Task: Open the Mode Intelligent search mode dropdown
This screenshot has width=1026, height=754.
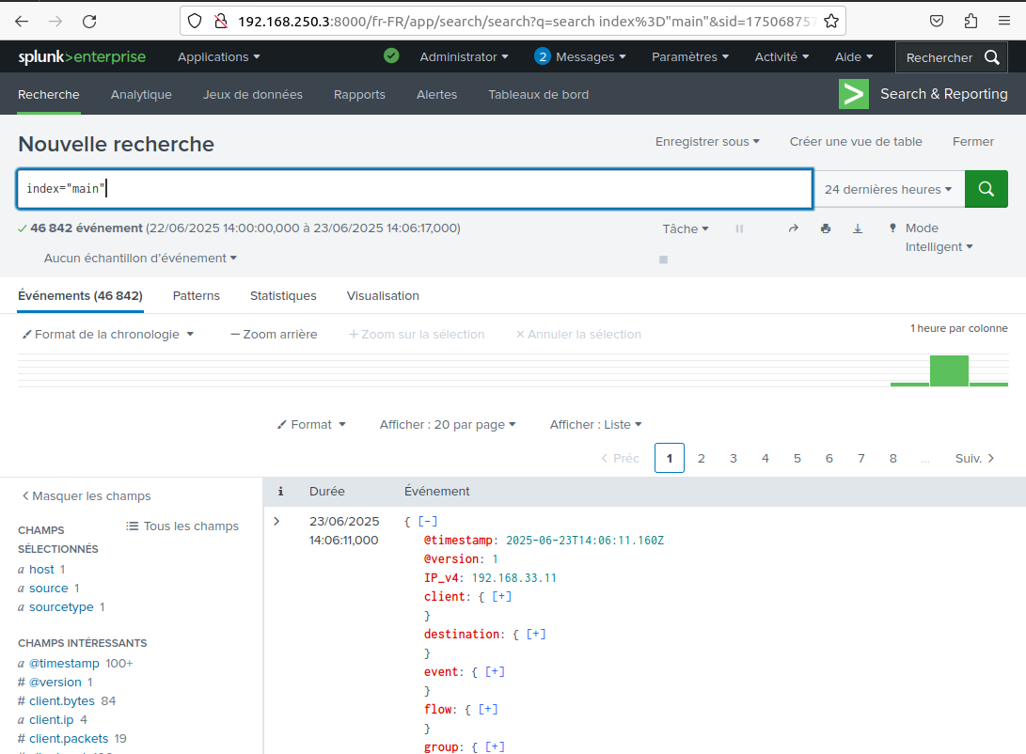Action: [x=939, y=237]
